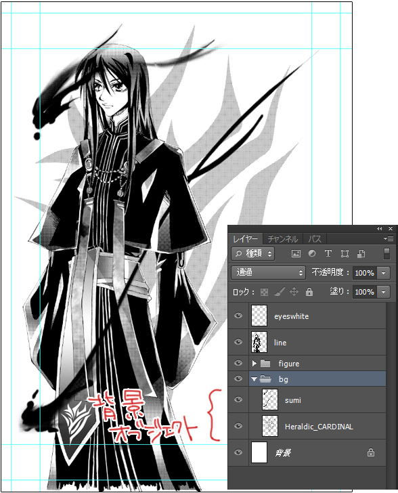Viewport: 398px width, 493px height.
Task: Select the sumi layer thumbnail
Action: 270,400
